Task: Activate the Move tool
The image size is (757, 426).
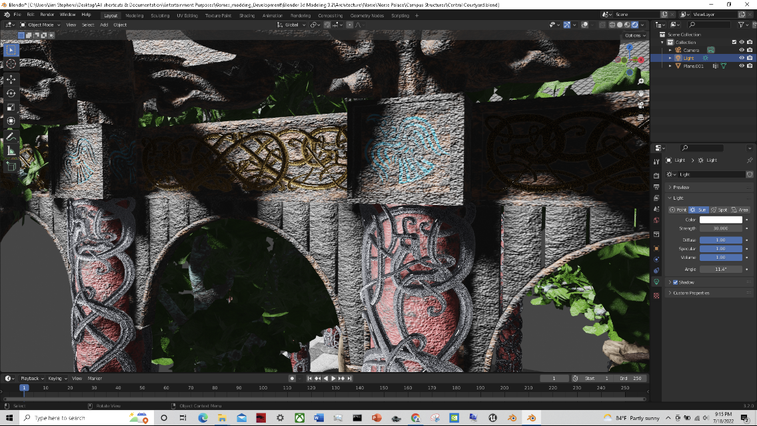Action: pyautogui.click(x=11, y=79)
